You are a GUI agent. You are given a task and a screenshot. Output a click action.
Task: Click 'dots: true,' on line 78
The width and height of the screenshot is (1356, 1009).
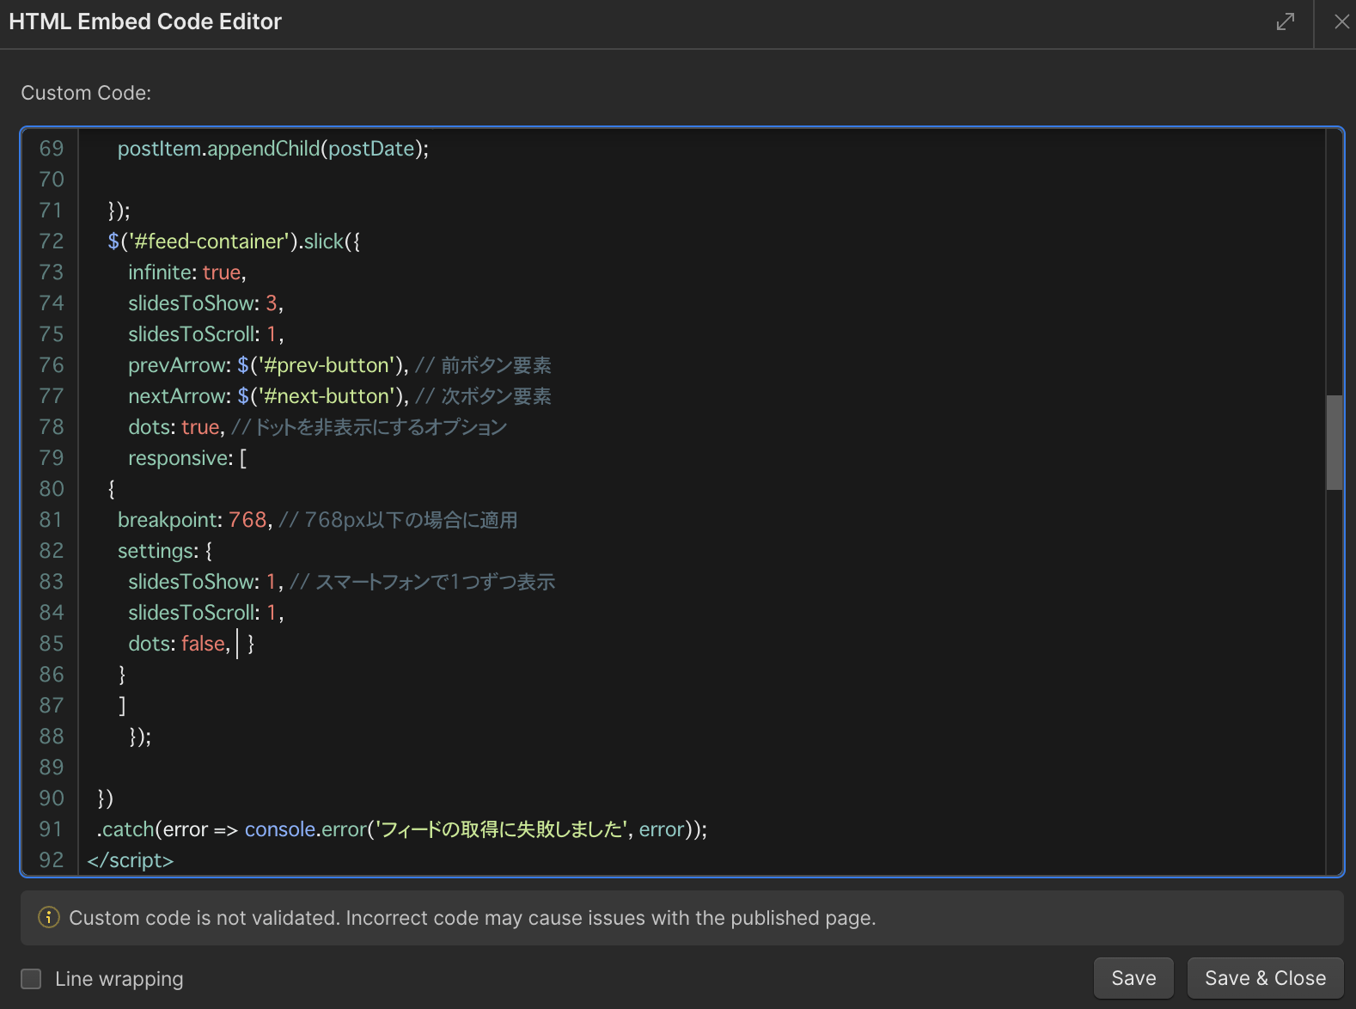176,427
